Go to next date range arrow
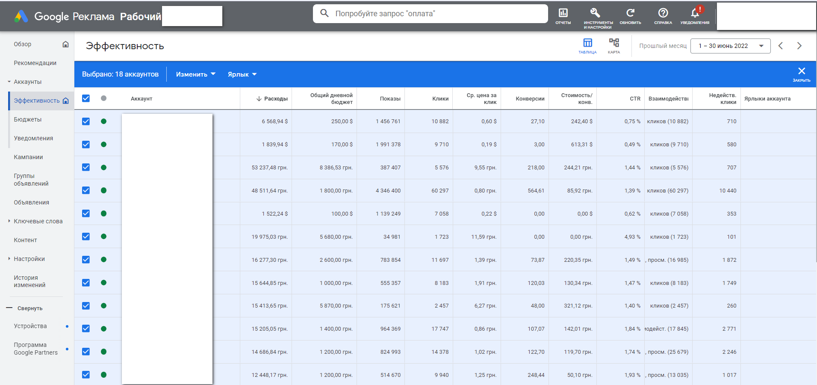 point(799,46)
